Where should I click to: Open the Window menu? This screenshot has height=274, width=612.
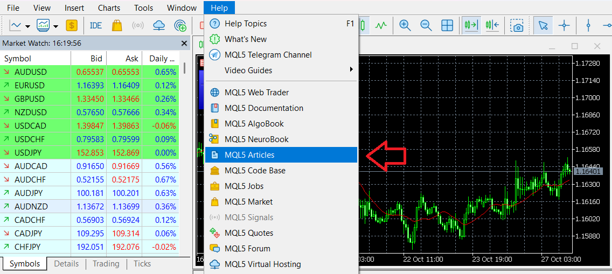[x=182, y=8]
